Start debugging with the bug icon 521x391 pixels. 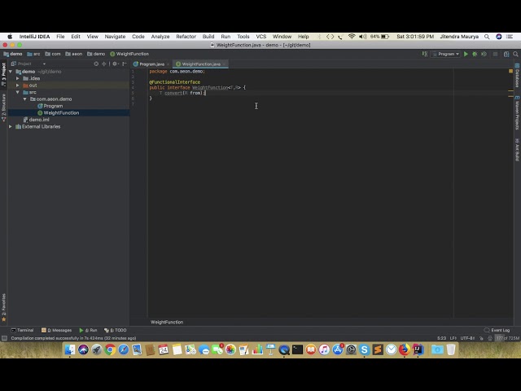coord(475,54)
